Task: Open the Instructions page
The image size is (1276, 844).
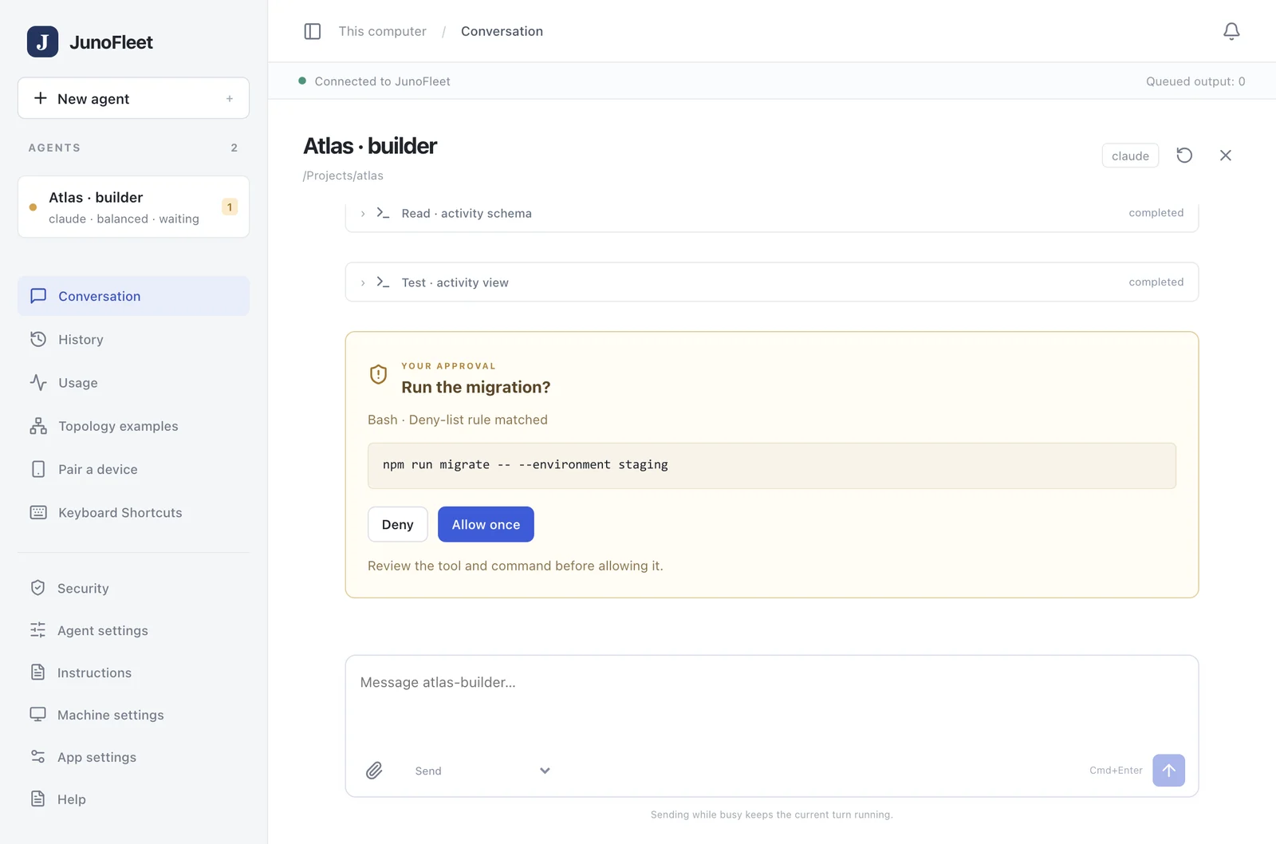Action: 133,672
